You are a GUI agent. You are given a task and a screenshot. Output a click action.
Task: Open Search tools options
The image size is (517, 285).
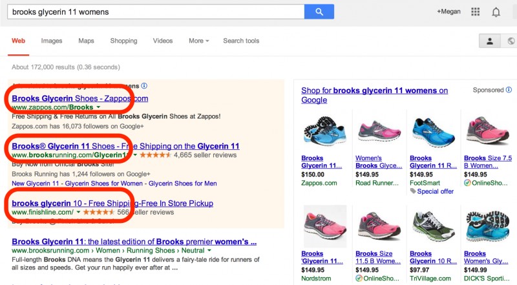click(x=241, y=41)
